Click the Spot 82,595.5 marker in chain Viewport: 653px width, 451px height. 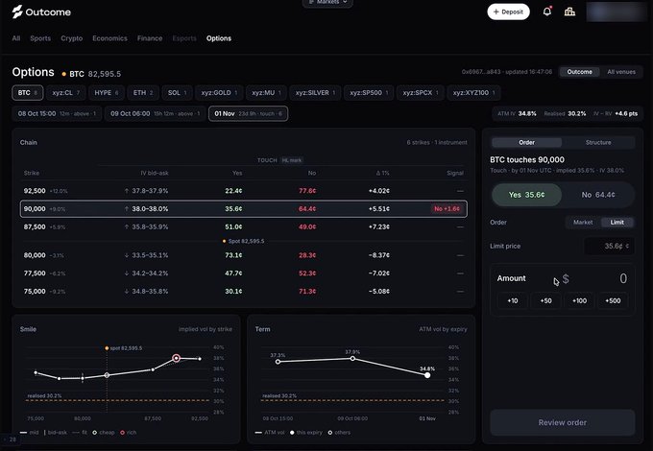pyautogui.click(x=244, y=241)
